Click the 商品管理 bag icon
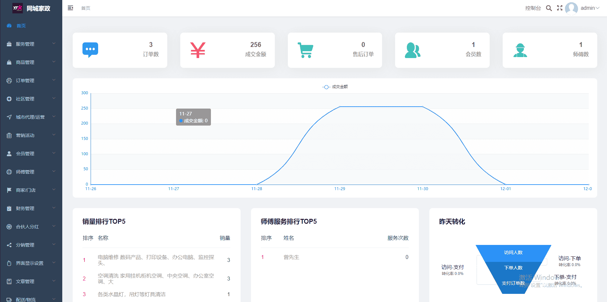 coord(9,62)
